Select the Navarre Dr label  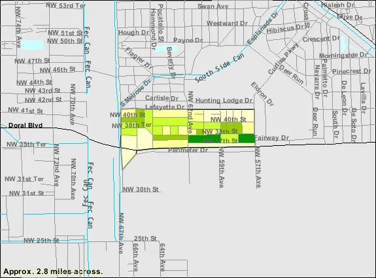317,82
